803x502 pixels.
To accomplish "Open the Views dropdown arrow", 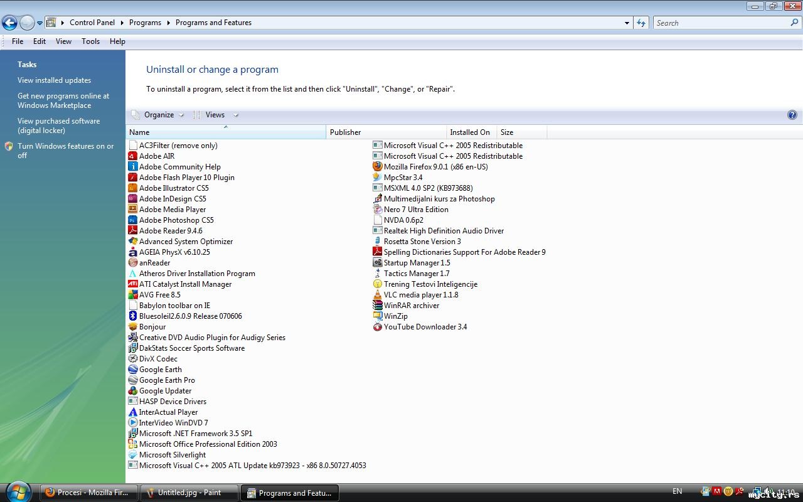I will tap(236, 115).
